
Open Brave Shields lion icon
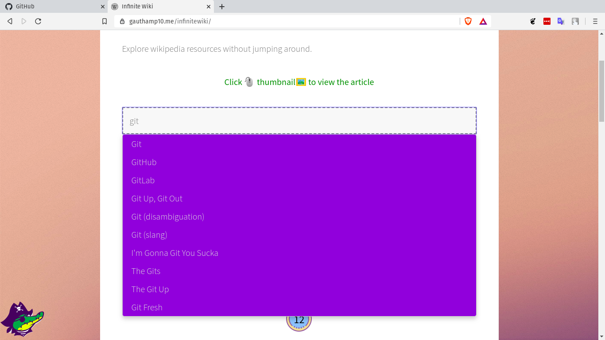(x=468, y=21)
